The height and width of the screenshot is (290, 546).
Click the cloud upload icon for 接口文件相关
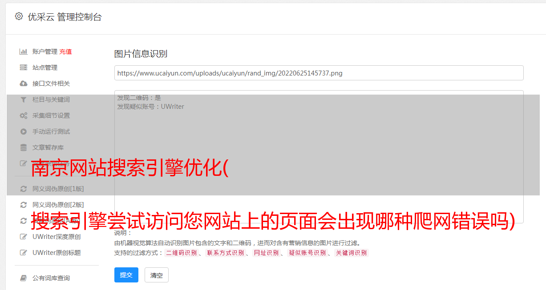(24, 83)
